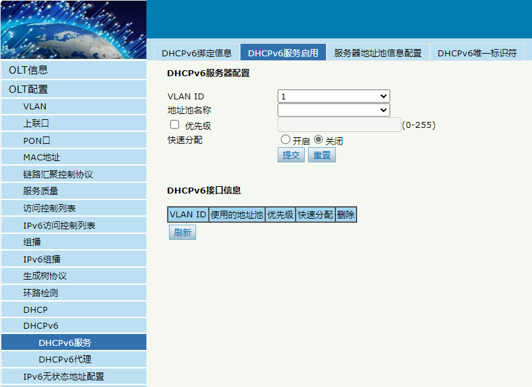Open 组播 menu item
The width and height of the screenshot is (532, 387).
tap(74, 242)
